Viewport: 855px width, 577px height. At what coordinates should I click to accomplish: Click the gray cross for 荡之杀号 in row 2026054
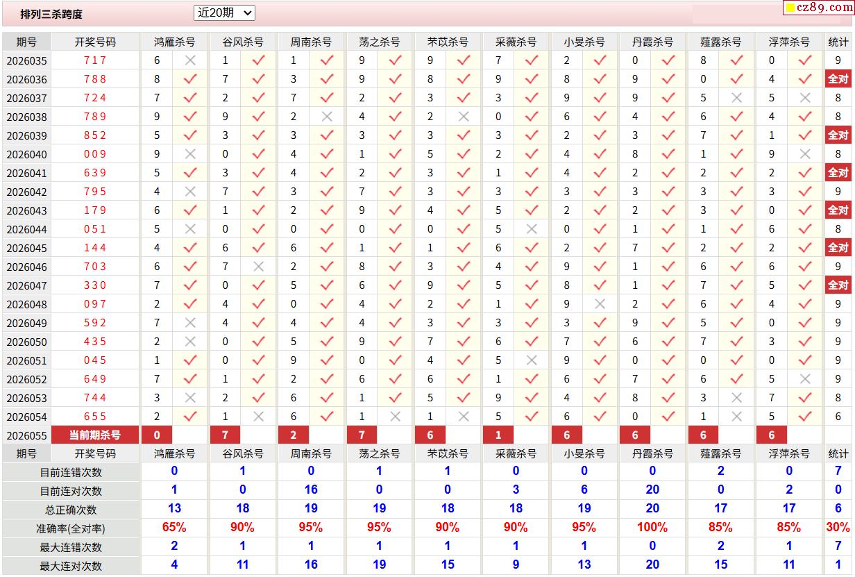tap(395, 417)
